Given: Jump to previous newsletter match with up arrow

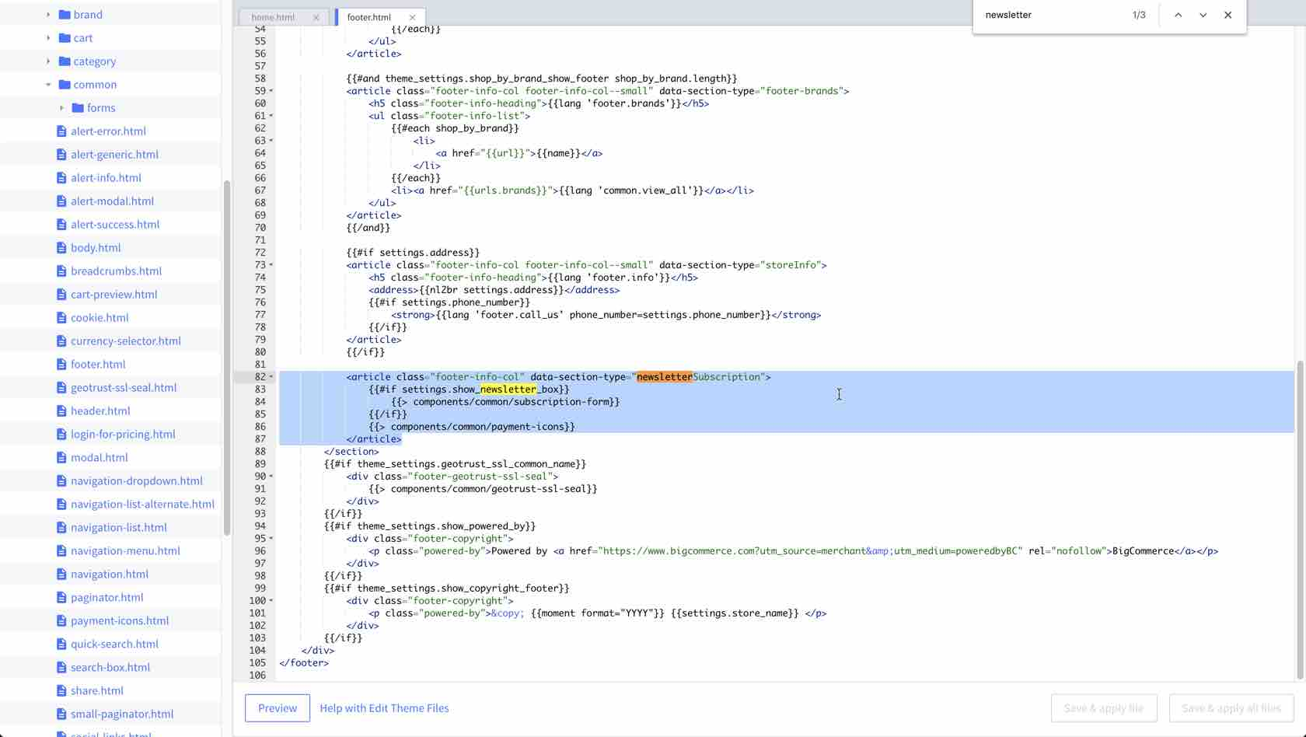Looking at the screenshot, I should point(1178,15).
